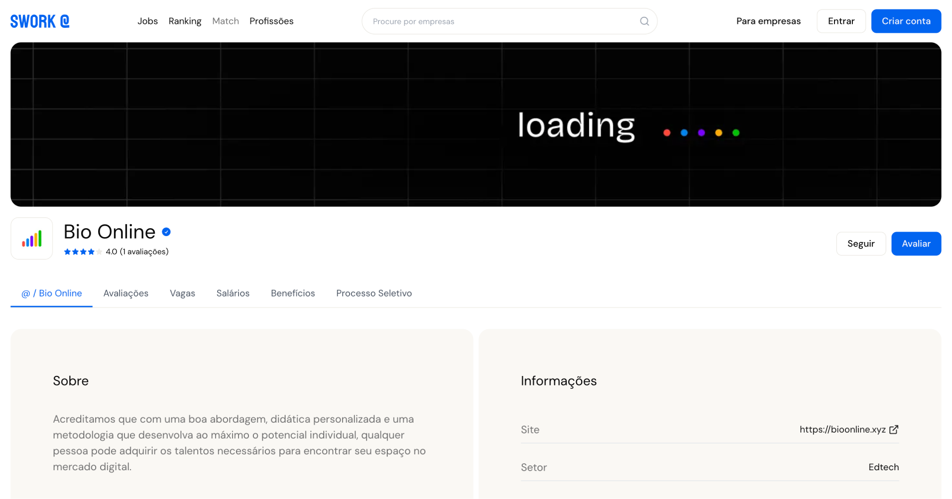Switch to the Avaliações tab
Screen dimensions: 952x499
click(x=126, y=293)
